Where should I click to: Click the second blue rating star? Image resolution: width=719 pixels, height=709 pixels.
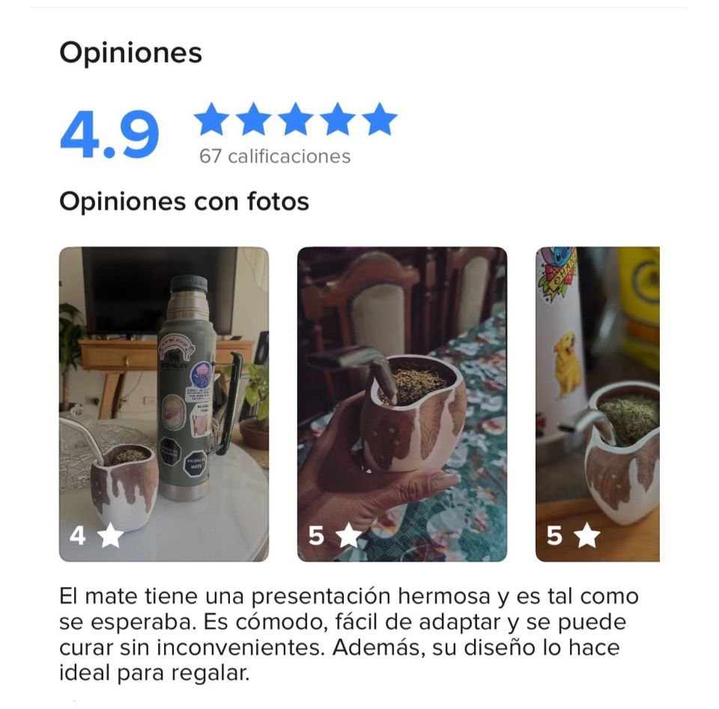254,119
